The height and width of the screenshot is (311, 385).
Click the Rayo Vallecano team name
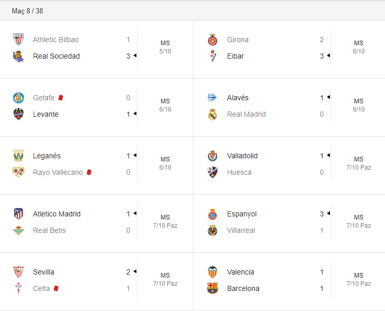coord(58,172)
